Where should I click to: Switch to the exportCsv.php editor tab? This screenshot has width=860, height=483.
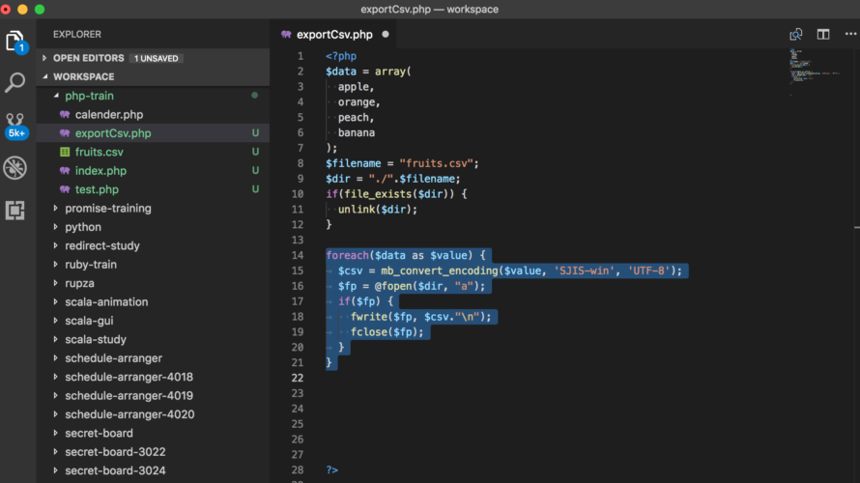[x=334, y=35]
